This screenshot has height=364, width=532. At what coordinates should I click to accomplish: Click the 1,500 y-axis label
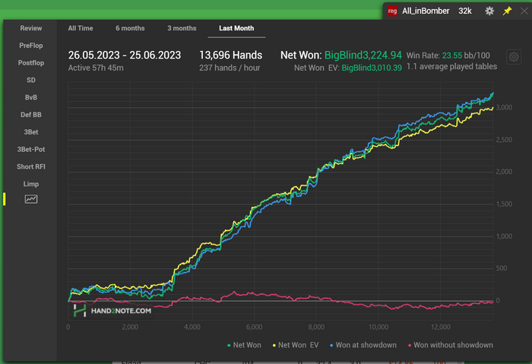[x=504, y=204]
